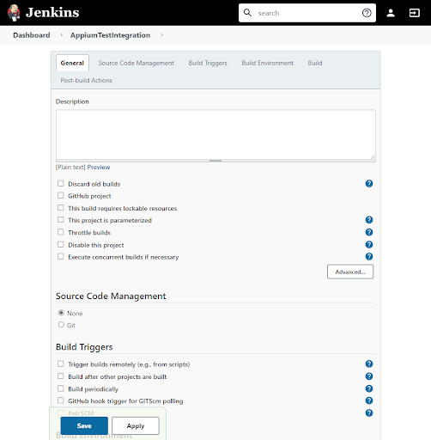431x440 pixels.
Task: Click the description box resize handle bar
Action: coord(215,161)
